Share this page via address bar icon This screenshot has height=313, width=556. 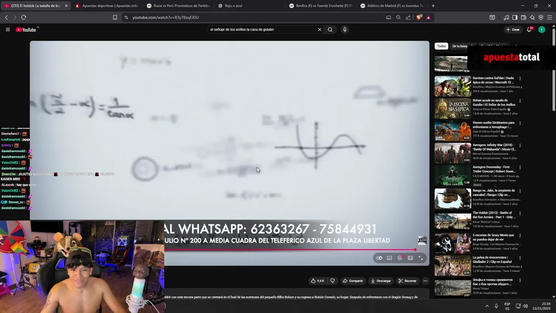(x=408, y=17)
